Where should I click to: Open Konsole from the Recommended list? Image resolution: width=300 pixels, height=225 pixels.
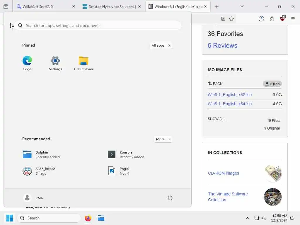point(126,155)
